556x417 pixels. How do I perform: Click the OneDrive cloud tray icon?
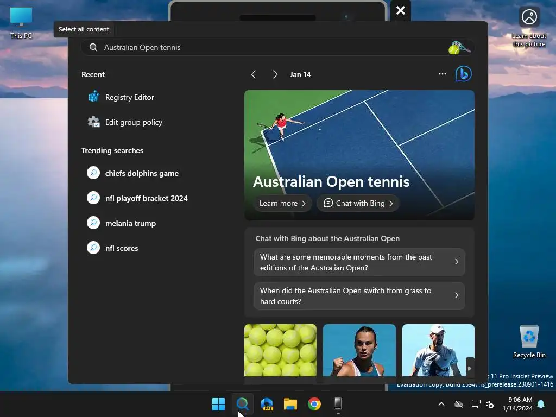[x=459, y=404]
